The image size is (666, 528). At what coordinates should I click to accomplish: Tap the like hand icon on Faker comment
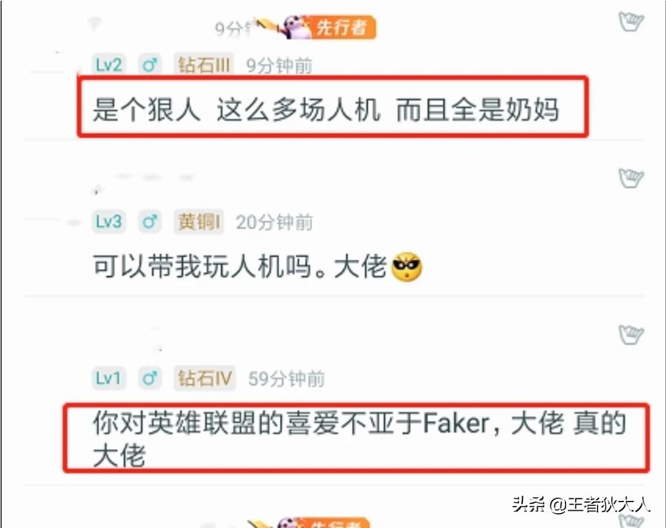pos(631,334)
